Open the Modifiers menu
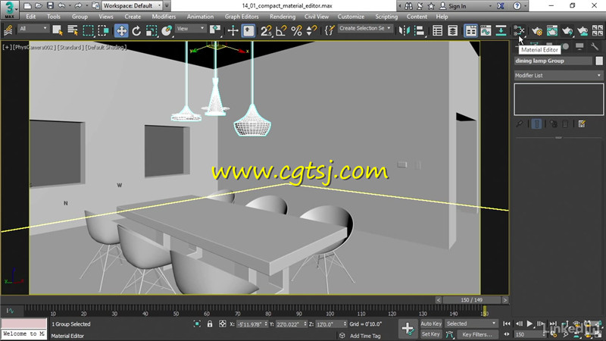Image resolution: width=606 pixels, height=341 pixels. (x=164, y=17)
